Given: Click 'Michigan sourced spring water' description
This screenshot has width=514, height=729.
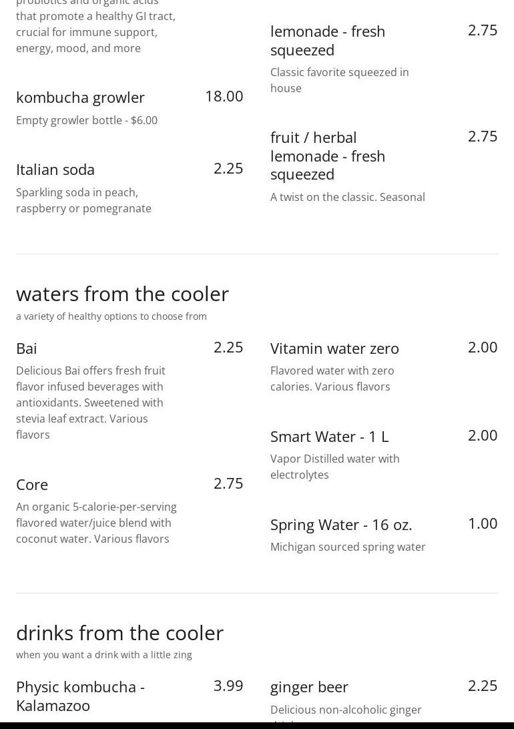Looking at the screenshot, I should tap(347, 547).
